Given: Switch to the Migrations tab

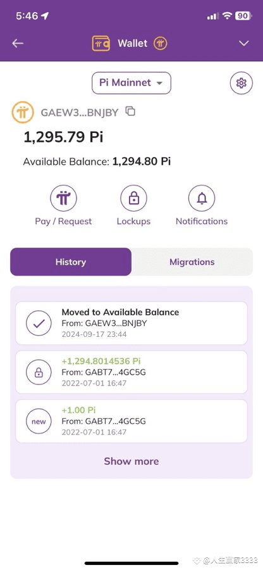Looking at the screenshot, I should [x=192, y=262].
